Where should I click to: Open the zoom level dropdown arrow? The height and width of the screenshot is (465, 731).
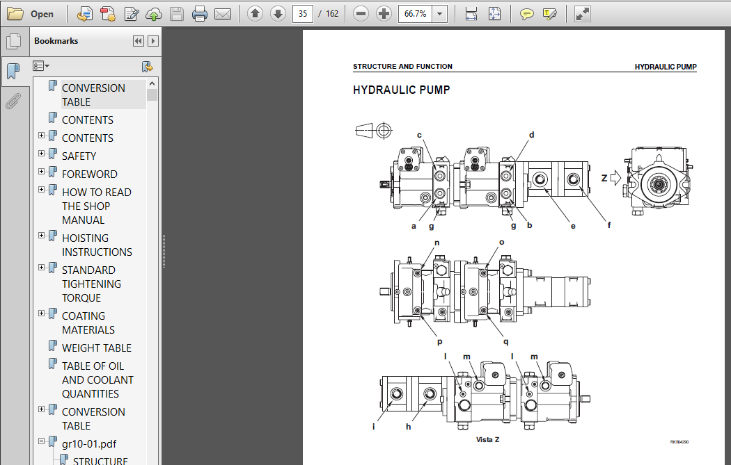tap(439, 13)
